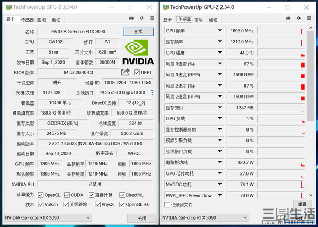Screen dimensions: 318x227
Task: Click the 120.7 W board power value
Action: click(x=241, y=162)
